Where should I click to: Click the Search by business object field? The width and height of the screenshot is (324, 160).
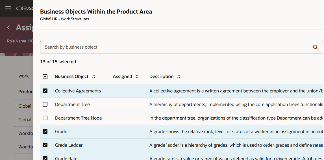pos(175,47)
